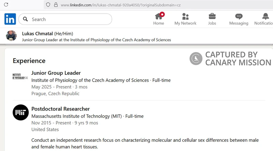The image size is (273, 151).
Task: Open the Postdoctoral Researcher position
Action: 60,109
